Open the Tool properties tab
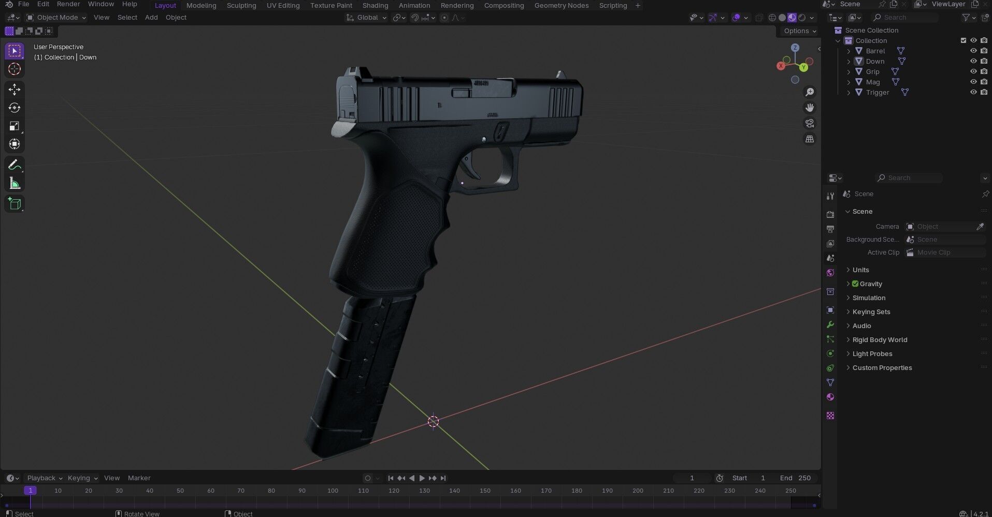The width and height of the screenshot is (992, 517). tap(830, 196)
